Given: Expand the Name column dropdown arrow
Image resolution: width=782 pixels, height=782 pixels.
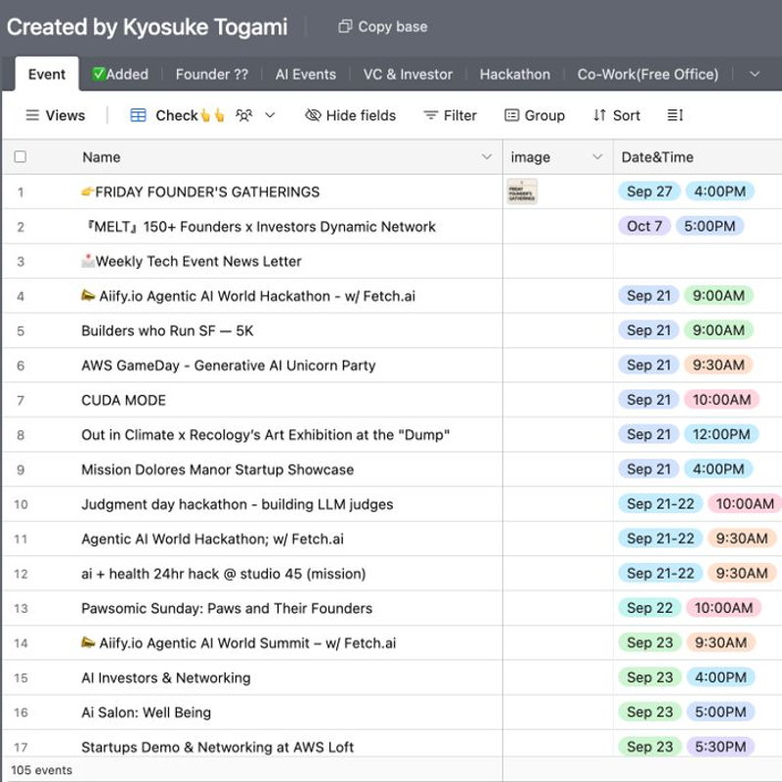Looking at the screenshot, I should click(x=487, y=157).
